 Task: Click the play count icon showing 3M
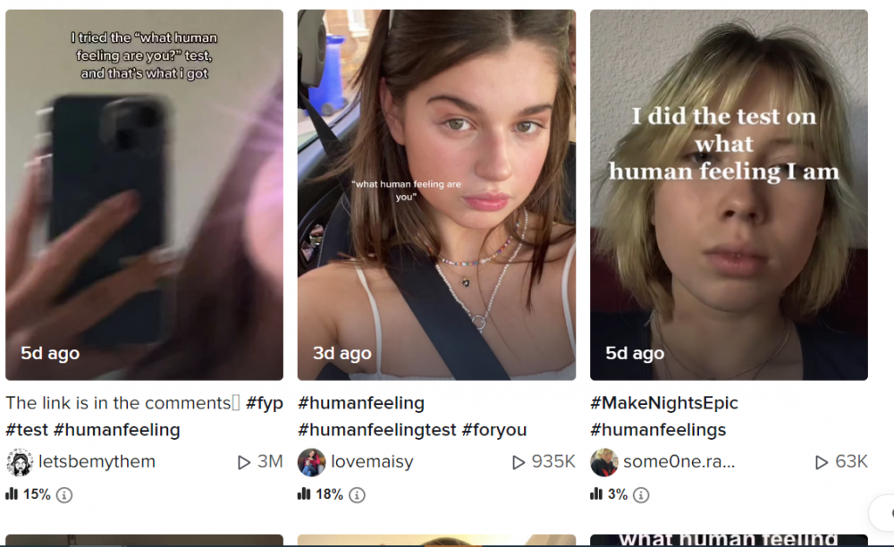tap(244, 462)
